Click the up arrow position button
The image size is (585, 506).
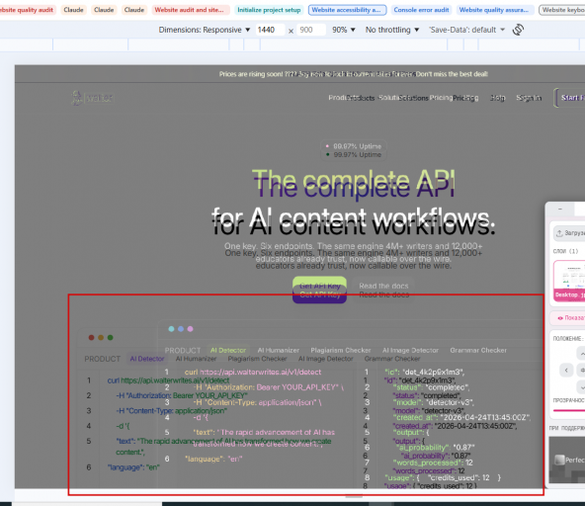coord(581,353)
